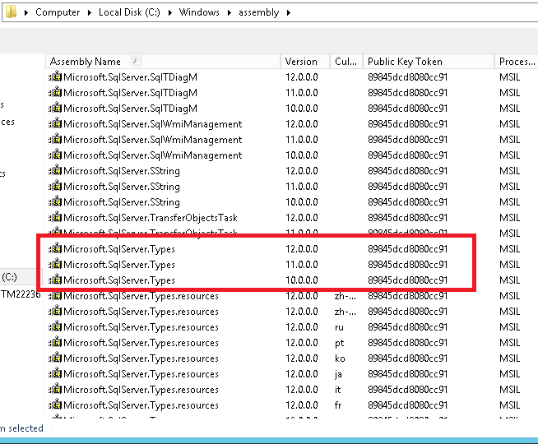Viewport: 538px width, 444px height.
Task: Select Microsoft.SqlServer.Types name with version 12.0.0.0
Action: pyautogui.click(x=119, y=249)
